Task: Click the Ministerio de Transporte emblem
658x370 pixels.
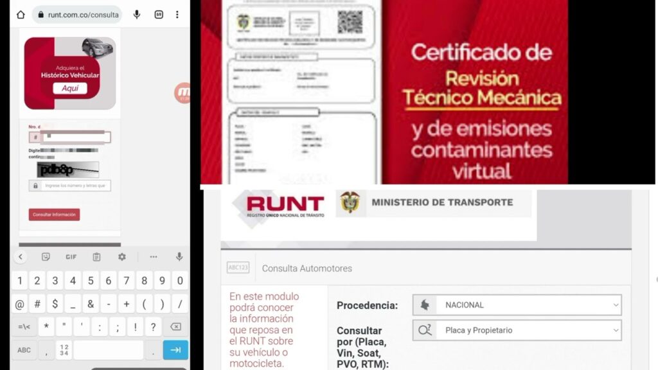Action: point(350,202)
